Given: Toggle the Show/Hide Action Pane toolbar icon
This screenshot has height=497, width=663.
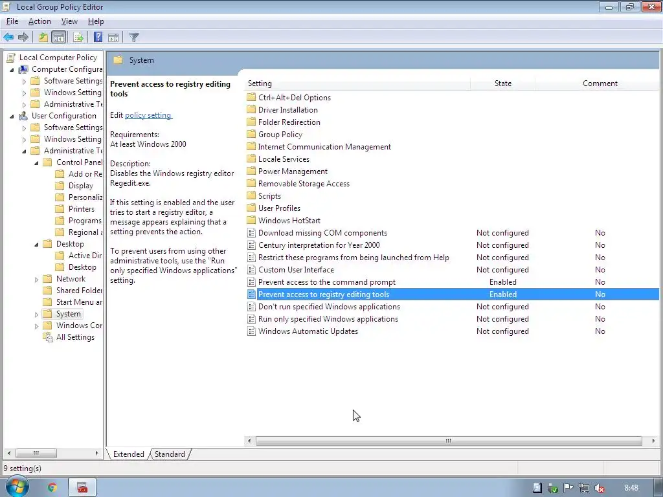Looking at the screenshot, I should coord(113,37).
